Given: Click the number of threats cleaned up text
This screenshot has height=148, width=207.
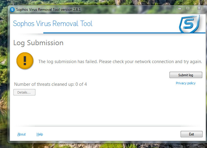Looking at the screenshot, I should pos(50,84).
